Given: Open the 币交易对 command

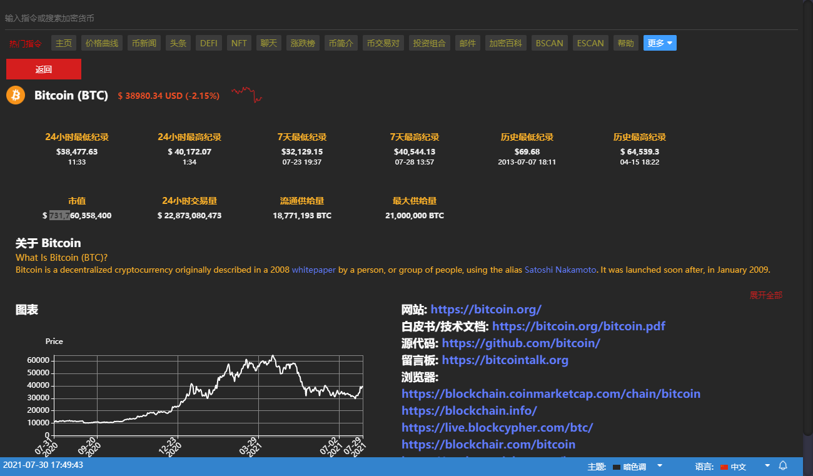Looking at the screenshot, I should [383, 43].
